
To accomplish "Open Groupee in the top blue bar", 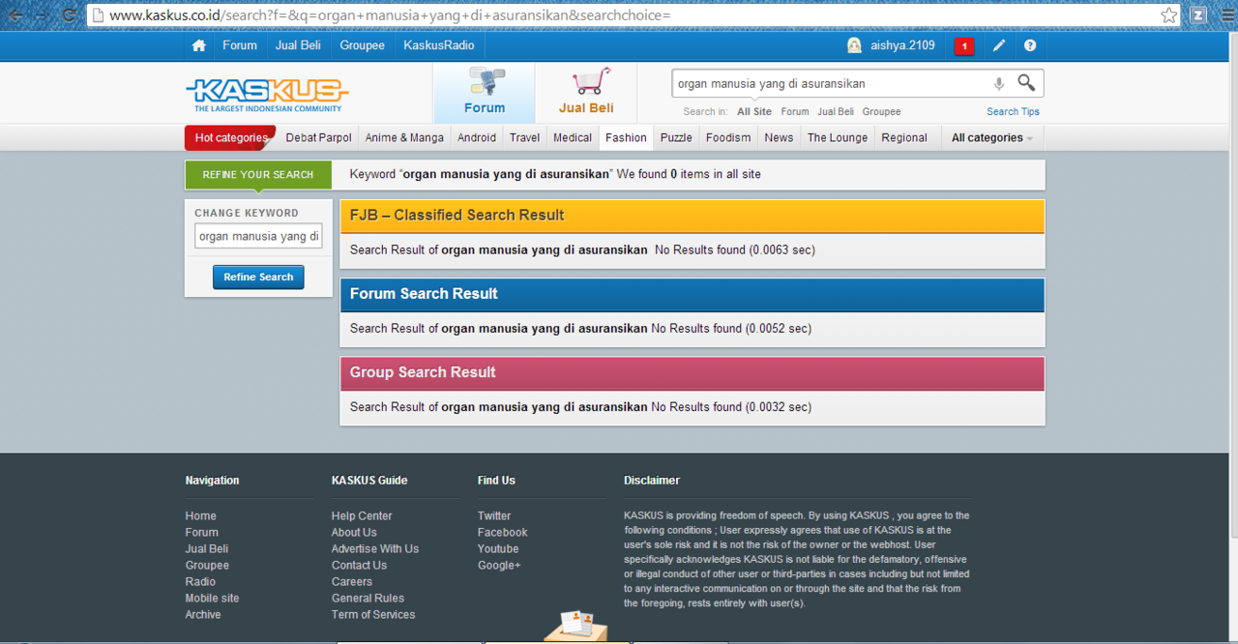I will pos(363,45).
